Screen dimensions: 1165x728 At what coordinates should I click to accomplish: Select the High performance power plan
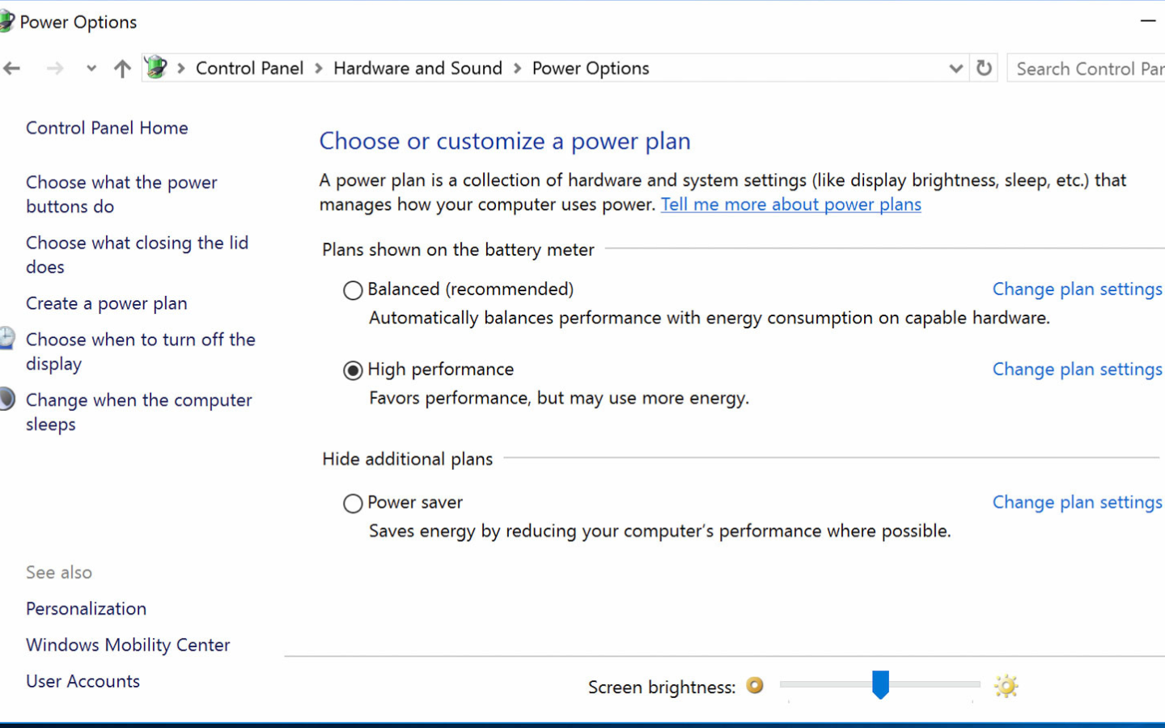tap(353, 370)
